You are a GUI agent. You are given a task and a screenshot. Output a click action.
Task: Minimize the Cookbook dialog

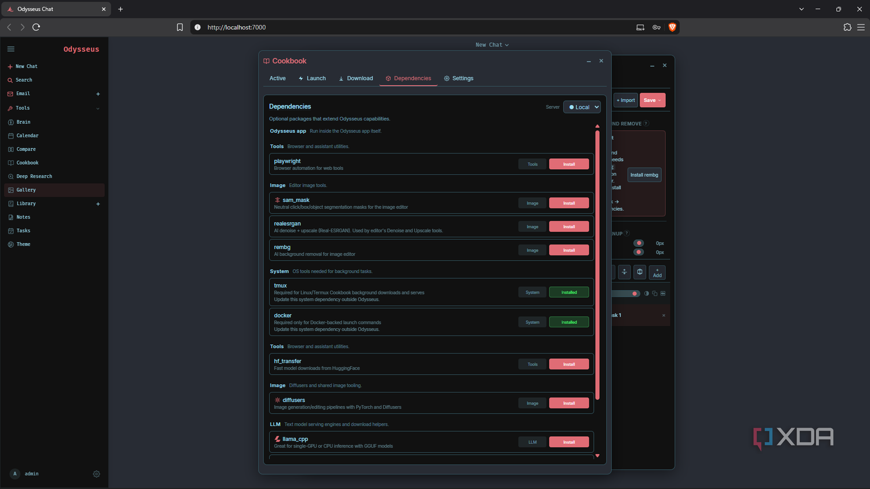pos(589,61)
